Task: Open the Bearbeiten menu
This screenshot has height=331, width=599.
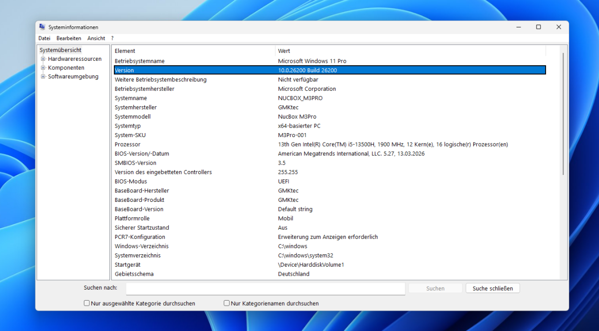Action: pos(69,38)
